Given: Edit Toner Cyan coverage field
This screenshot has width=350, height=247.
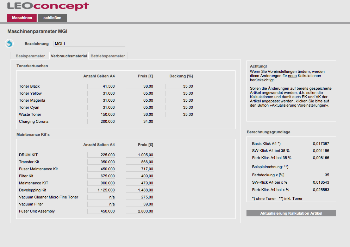Looking at the screenshot, I should click(x=179, y=107).
